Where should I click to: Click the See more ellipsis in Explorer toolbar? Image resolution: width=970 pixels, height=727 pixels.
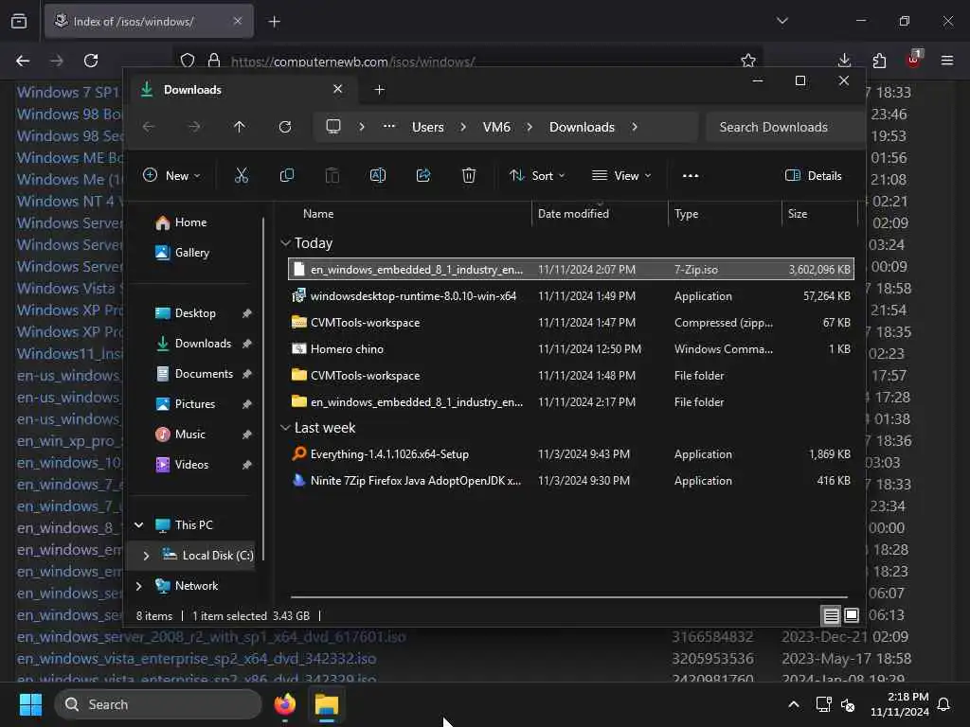pyautogui.click(x=691, y=175)
